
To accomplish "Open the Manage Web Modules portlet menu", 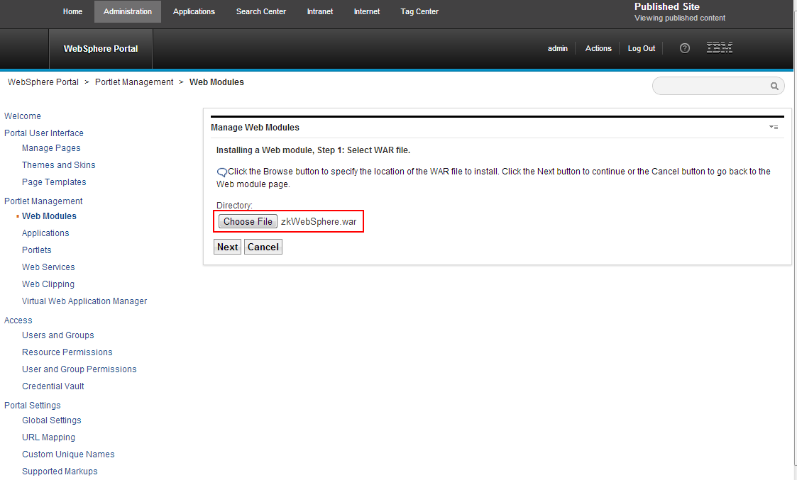I will pos(774,127).
